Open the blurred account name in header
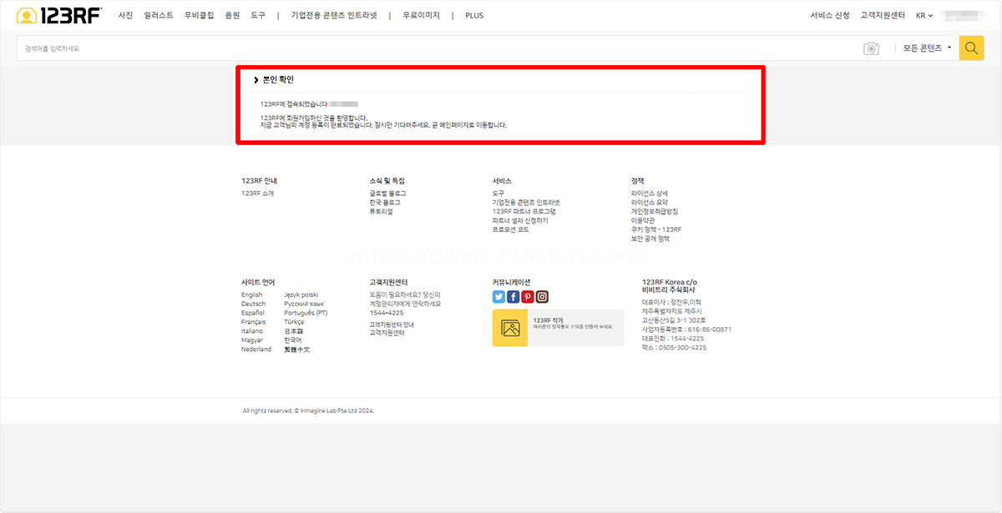 pos(963,15)
